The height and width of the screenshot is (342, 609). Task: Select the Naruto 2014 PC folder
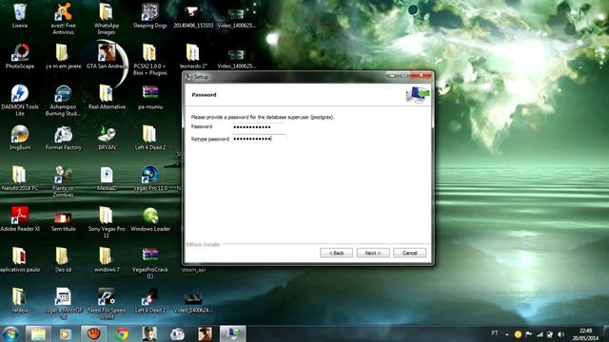[x=19, y=179]
